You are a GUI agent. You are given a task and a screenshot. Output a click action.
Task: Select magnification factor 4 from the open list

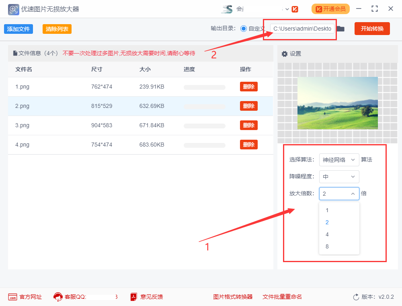click(x=339, y=234)
